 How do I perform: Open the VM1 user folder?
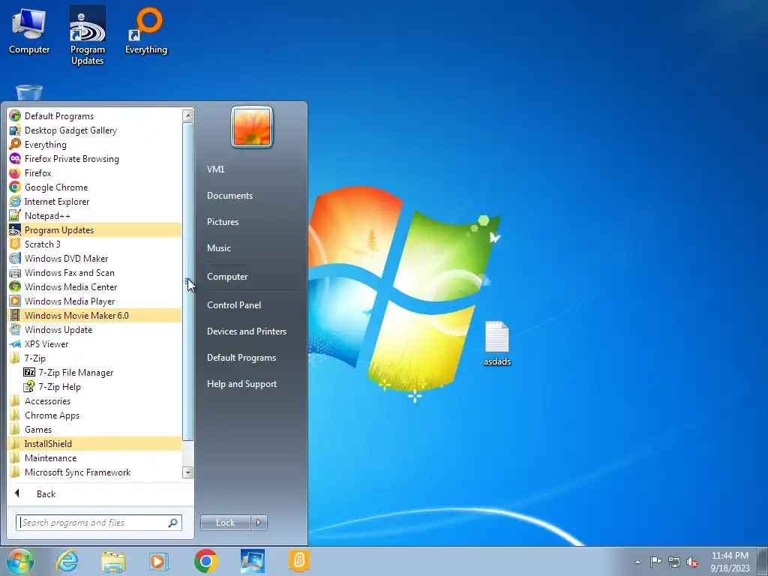click(x=252, y=169)
